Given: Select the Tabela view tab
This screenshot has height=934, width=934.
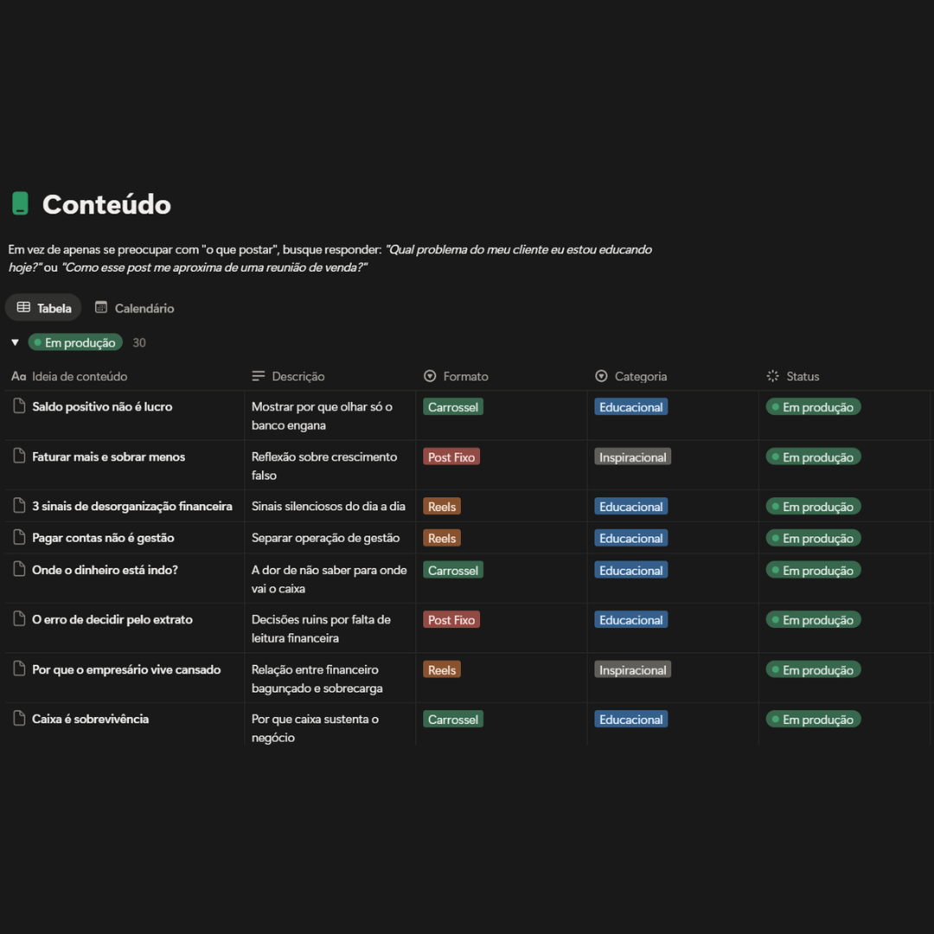Looking at the screenshot, I should pyautogui.click(x=43, y=308).
